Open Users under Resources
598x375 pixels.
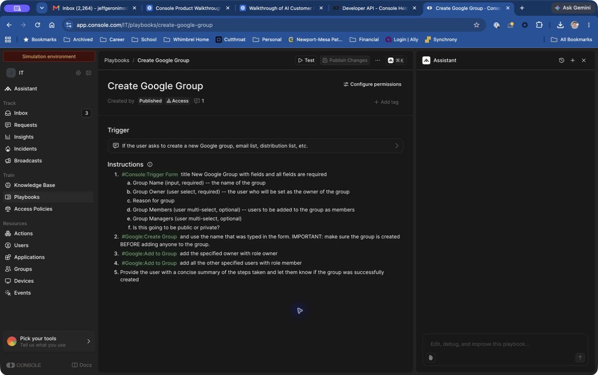[21, 245]
